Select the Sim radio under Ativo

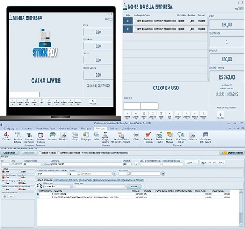(x=4, y=171)
